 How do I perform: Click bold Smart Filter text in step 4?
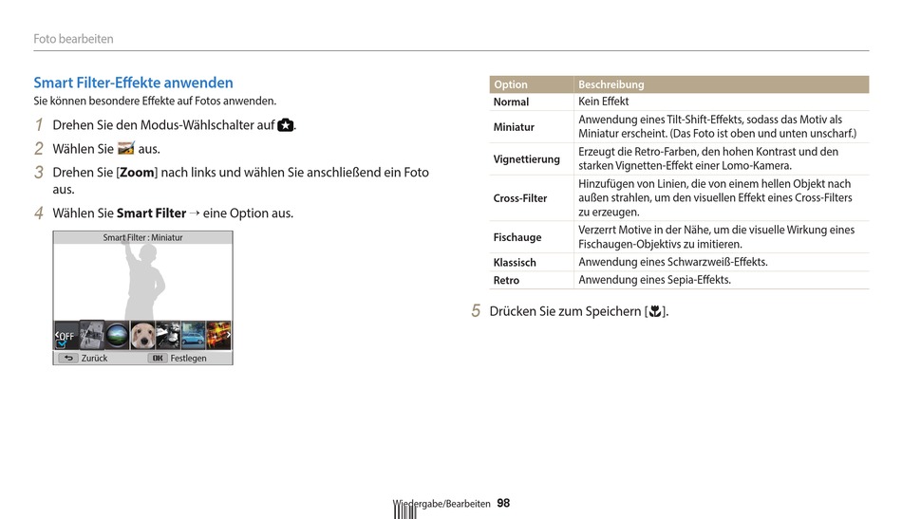[x=151, y=213]
